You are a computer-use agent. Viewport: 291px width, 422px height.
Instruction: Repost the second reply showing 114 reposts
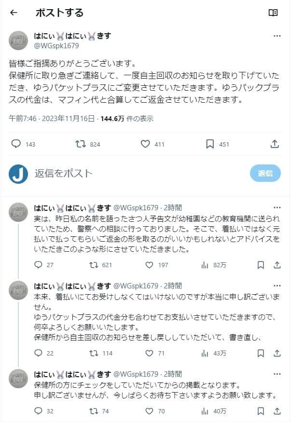click(x=94, y=353)
